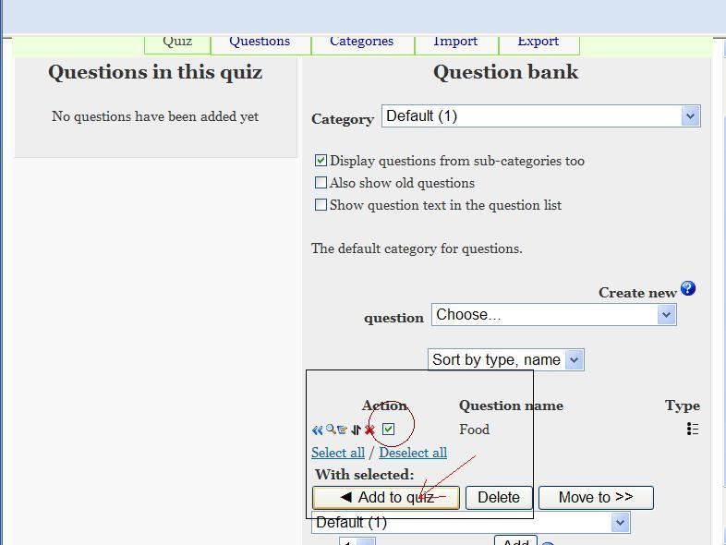Click the multiple choice type icon
Image resolution: width=726 pixels, height=545 pixels.
[692, 429]
